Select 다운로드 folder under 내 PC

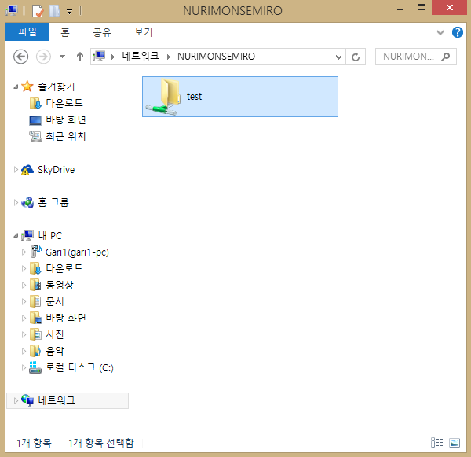coord(57,268)
